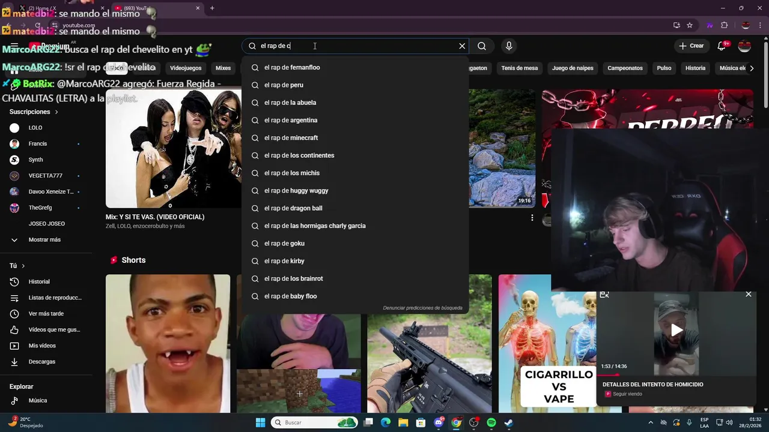Select the Campeonatos filter chip
The height and width of the screenshot is (432, 769).
pos(625,68)
